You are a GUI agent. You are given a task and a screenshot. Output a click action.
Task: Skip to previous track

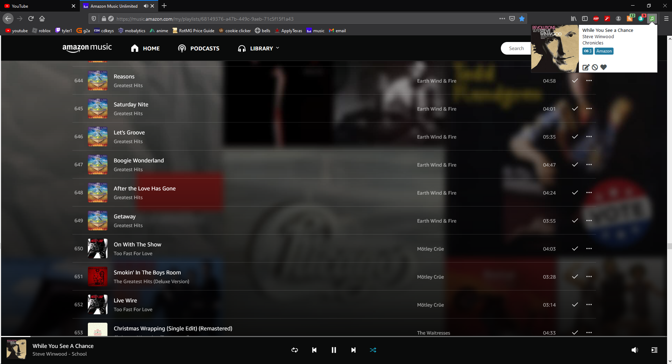[314, 350]
